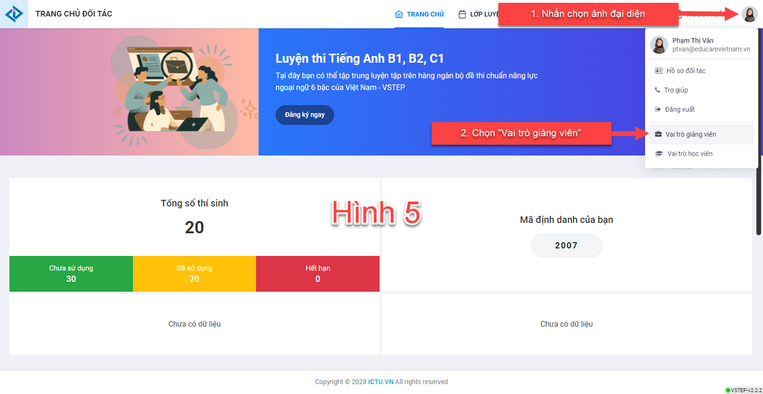
Task: Click the calendar icon beside LỚP LUYỆN
Action: pos(462,14)
